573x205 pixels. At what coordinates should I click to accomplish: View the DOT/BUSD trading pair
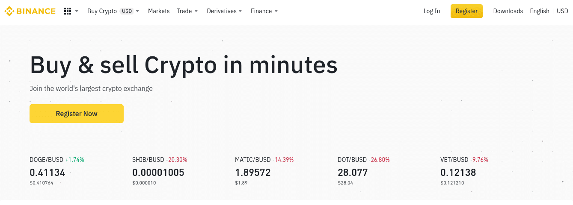364,171
